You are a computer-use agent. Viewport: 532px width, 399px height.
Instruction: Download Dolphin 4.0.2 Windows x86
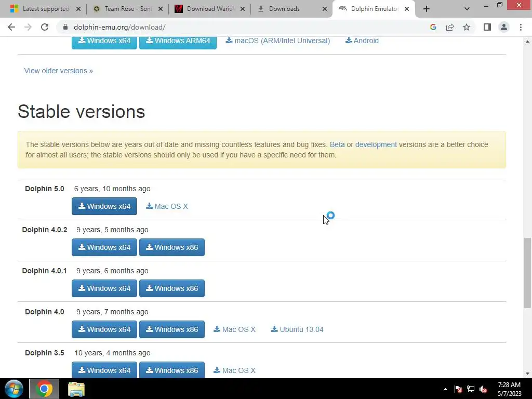click(x=171, y=247)
